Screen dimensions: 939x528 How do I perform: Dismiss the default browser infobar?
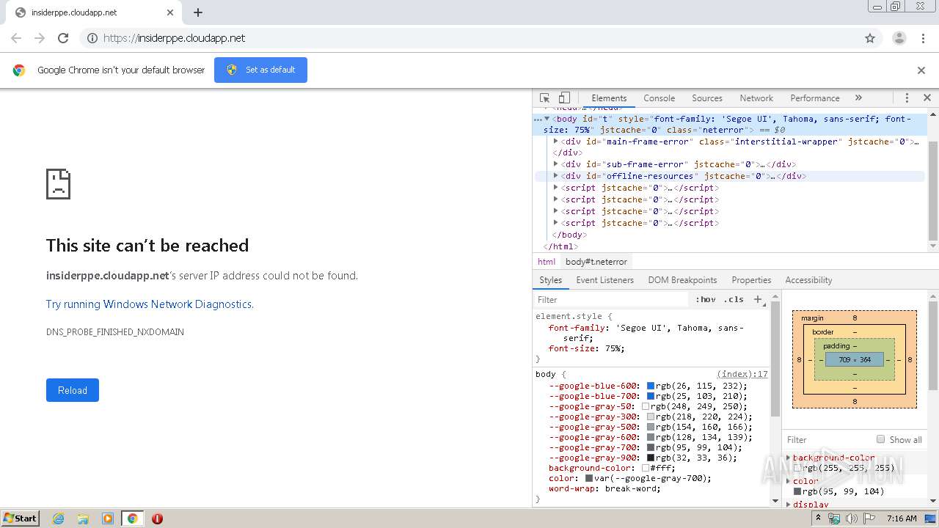coord(921,70)
